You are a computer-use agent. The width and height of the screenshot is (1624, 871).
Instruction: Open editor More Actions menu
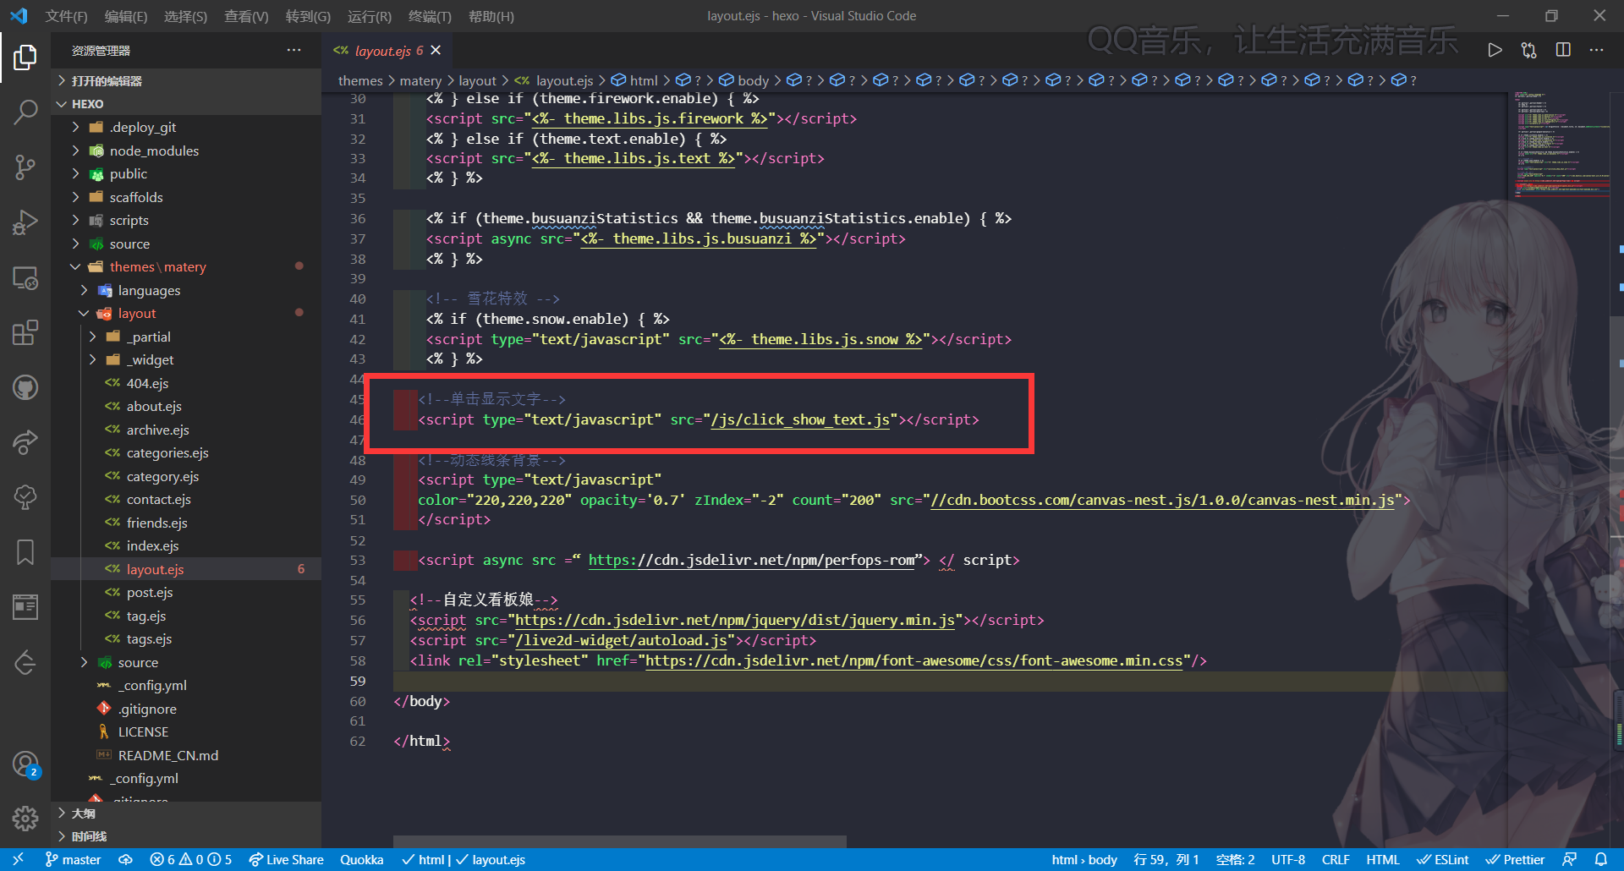click(1596, 50)
